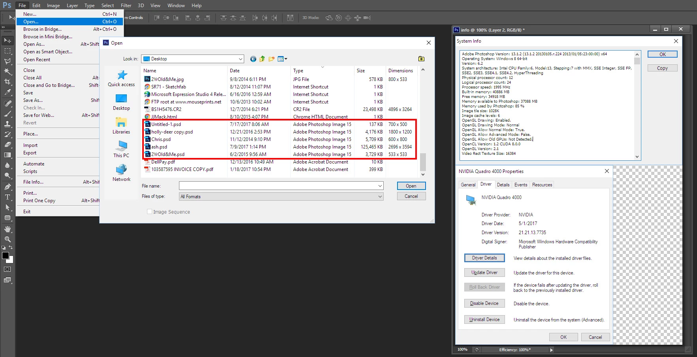Select the Crop tool
This screenshot has height=357, width=697.
tap(8, 82)
